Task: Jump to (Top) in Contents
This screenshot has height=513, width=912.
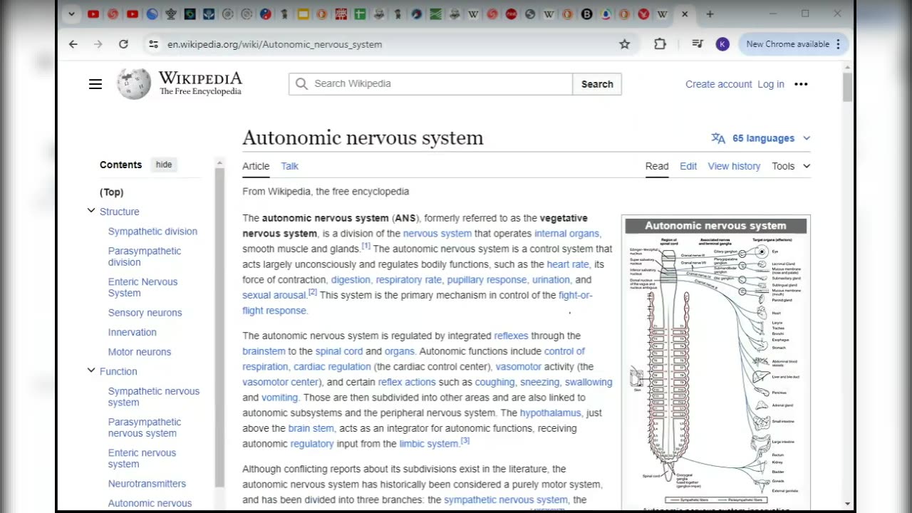Action: [111, 192]
